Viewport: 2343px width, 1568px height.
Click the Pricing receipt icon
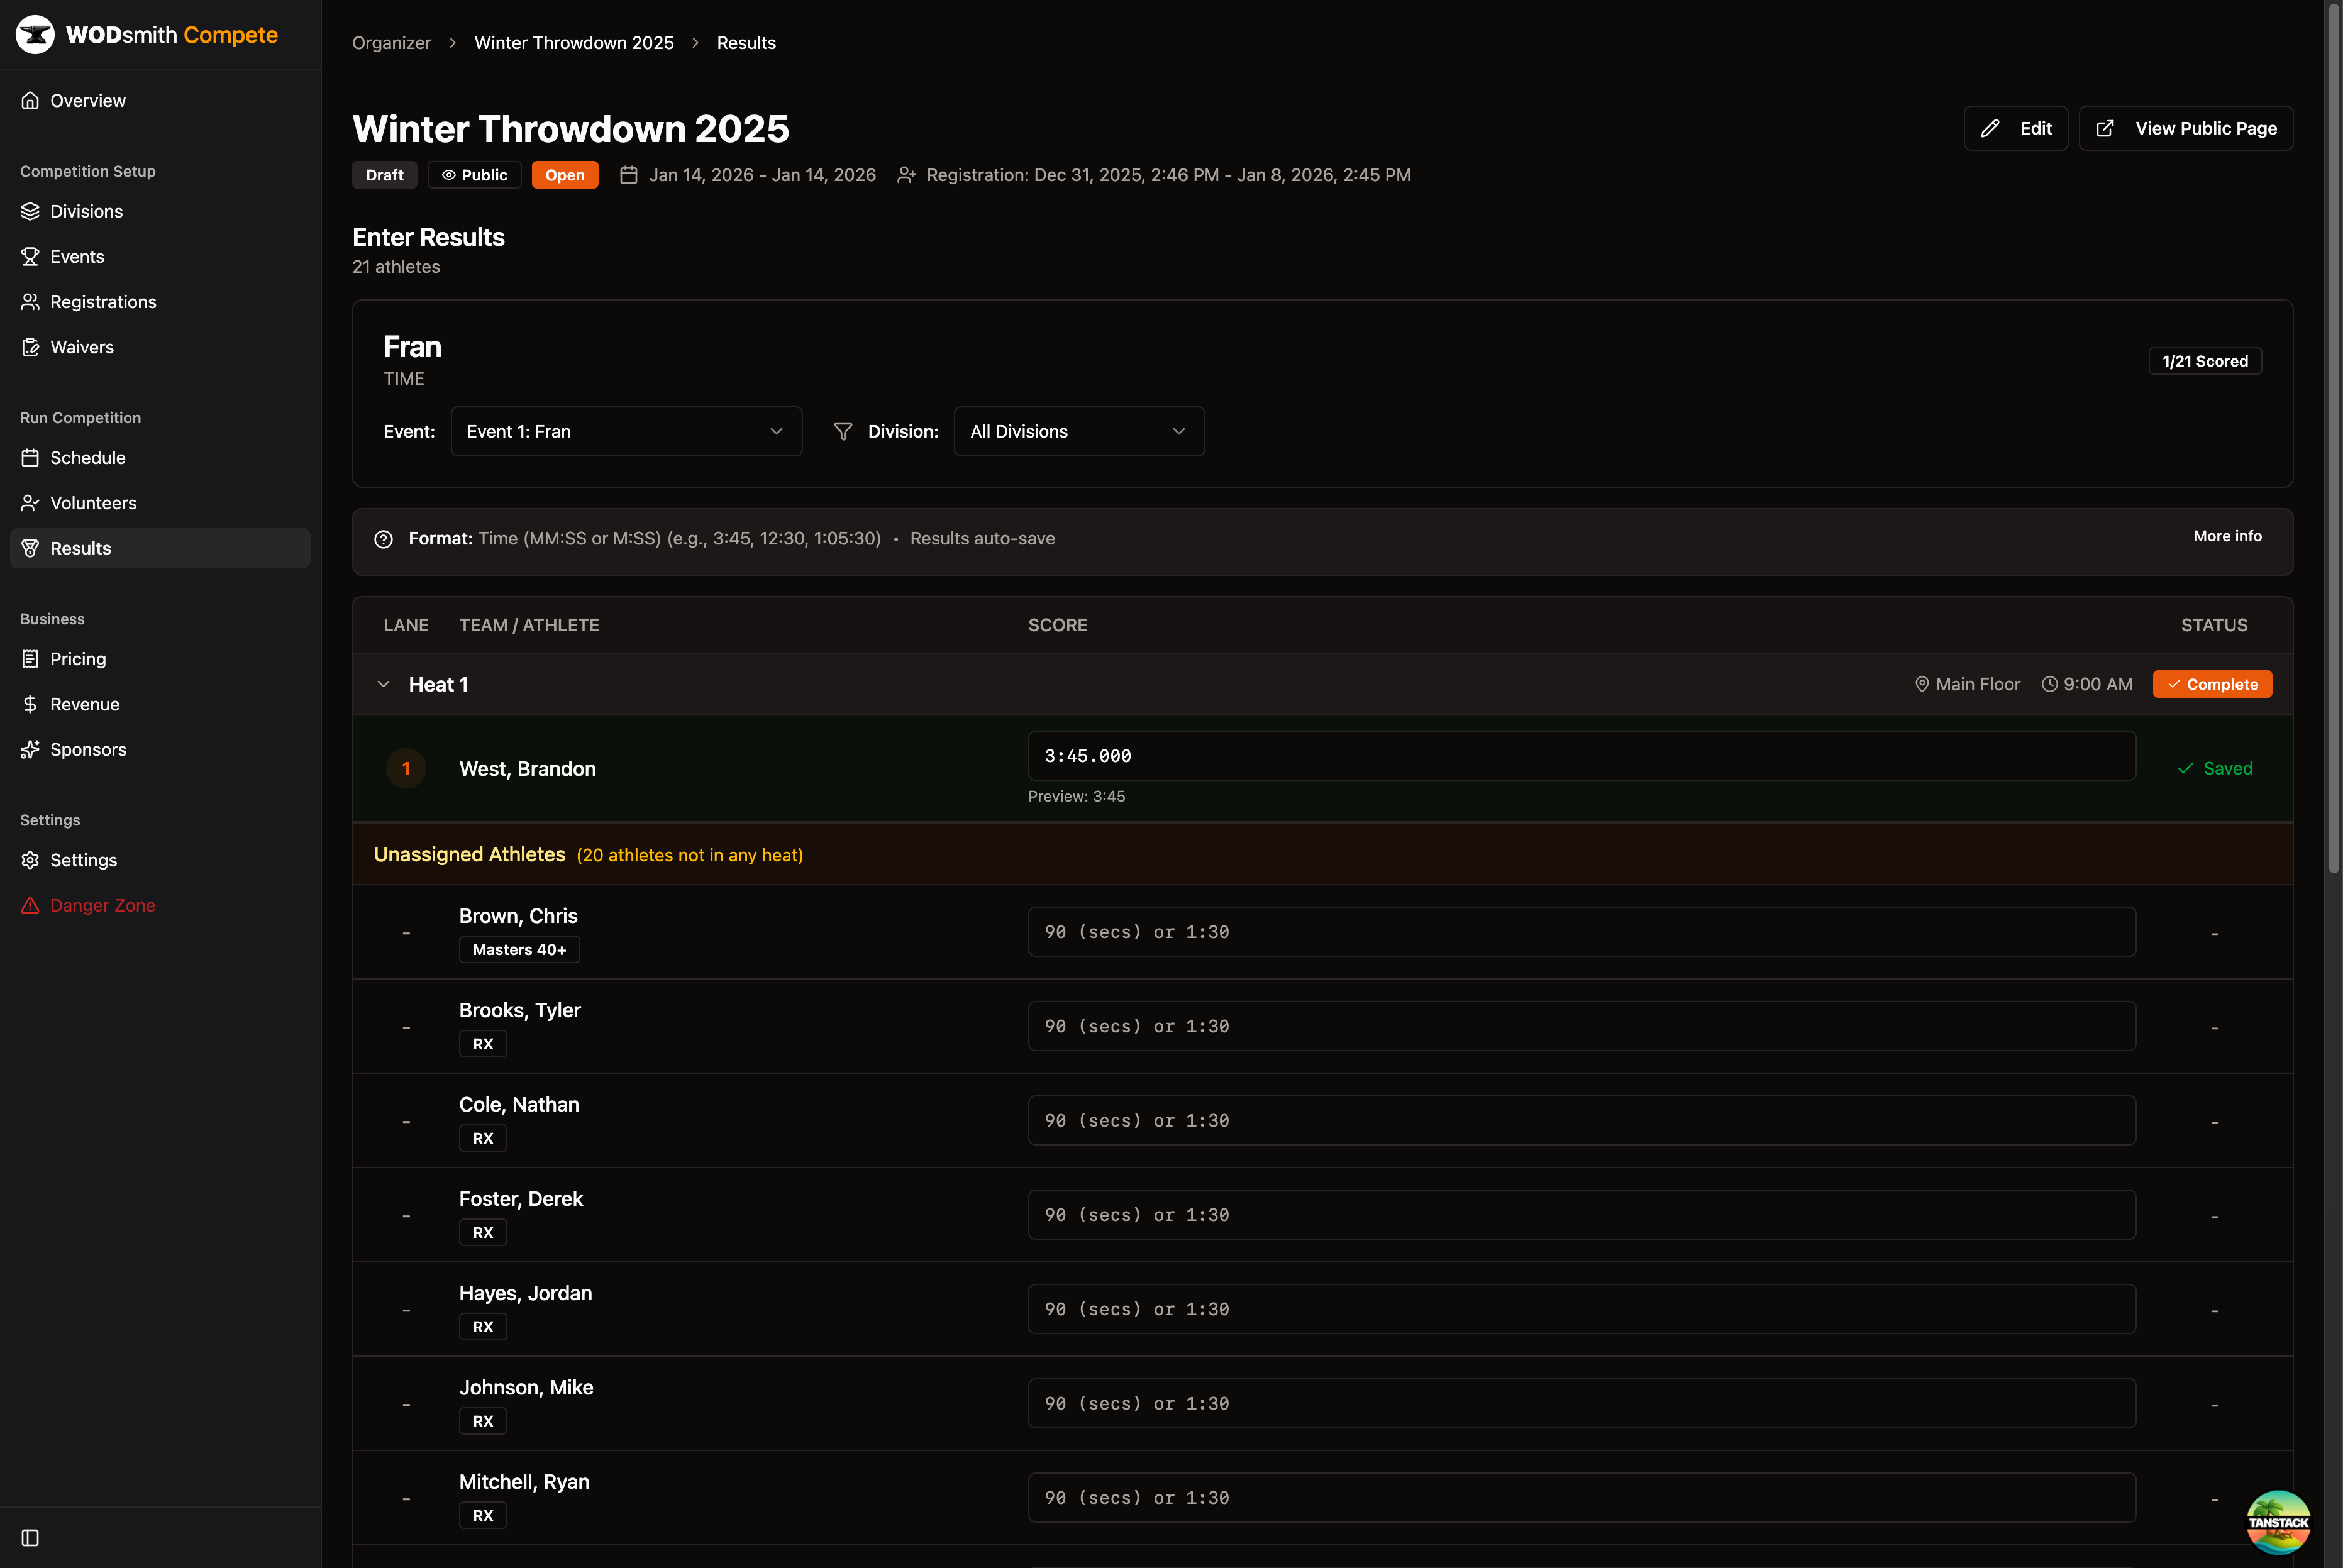(x=30, y=658)
